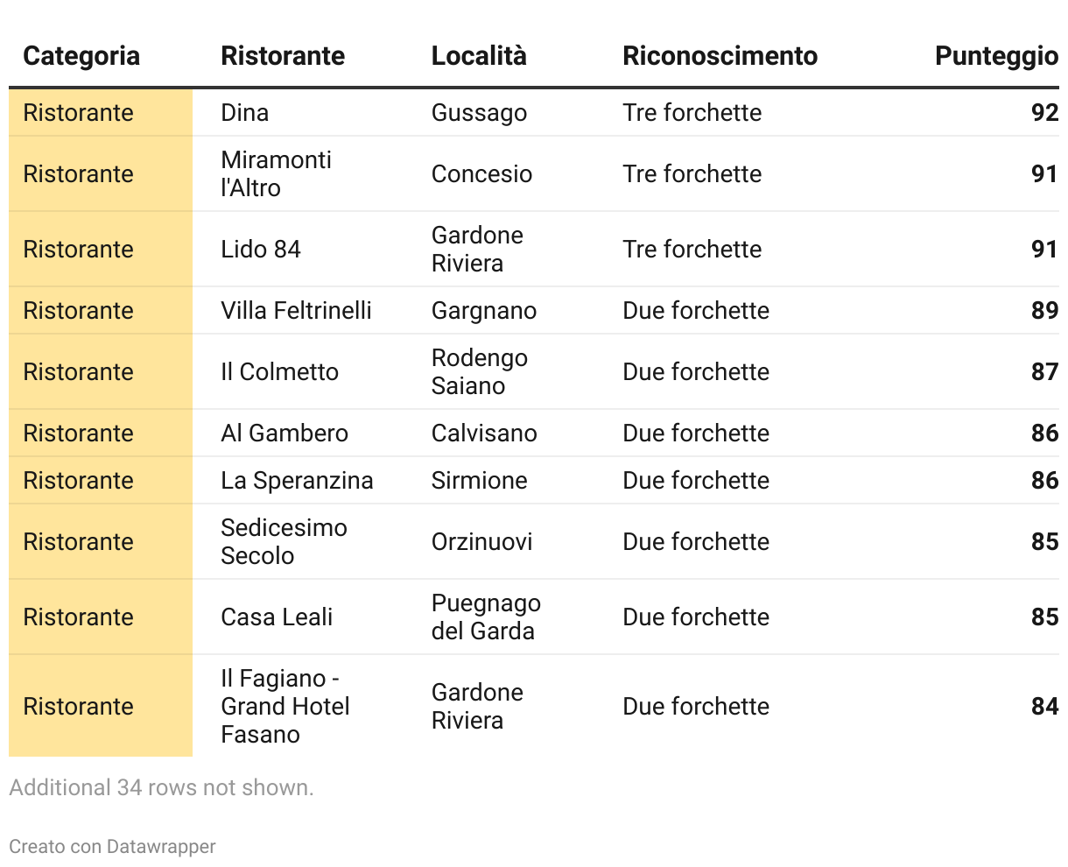Click the score 92 cell
Viewport: 1068px width, 867px height.
(1044, 113)
